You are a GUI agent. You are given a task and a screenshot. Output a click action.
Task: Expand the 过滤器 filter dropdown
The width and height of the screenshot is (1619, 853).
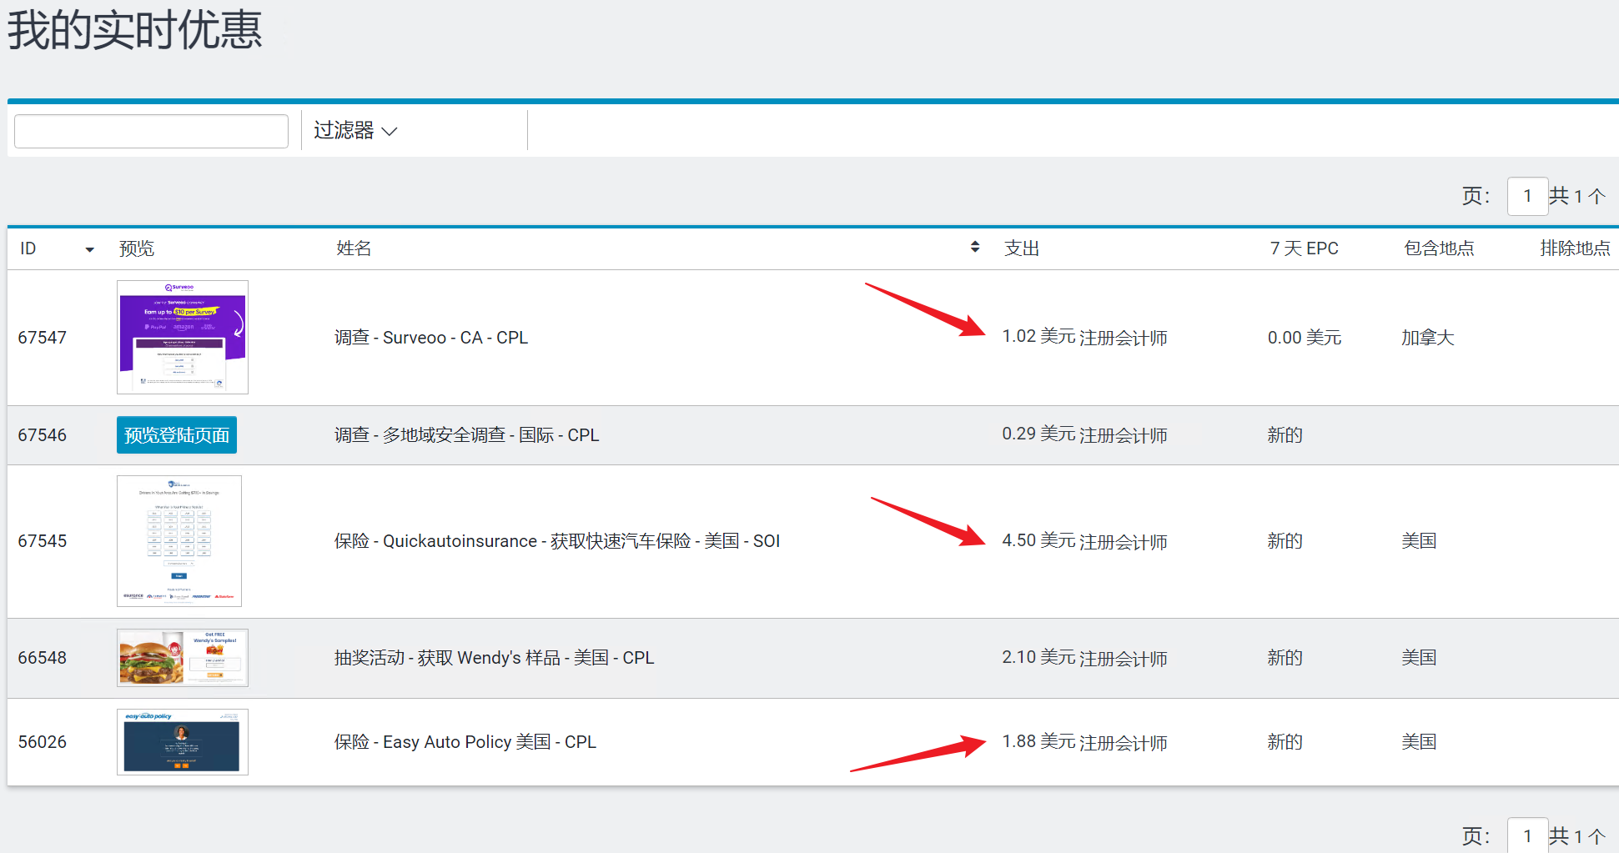[x=355, y=131]
